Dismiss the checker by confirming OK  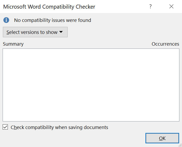(162, 138)
